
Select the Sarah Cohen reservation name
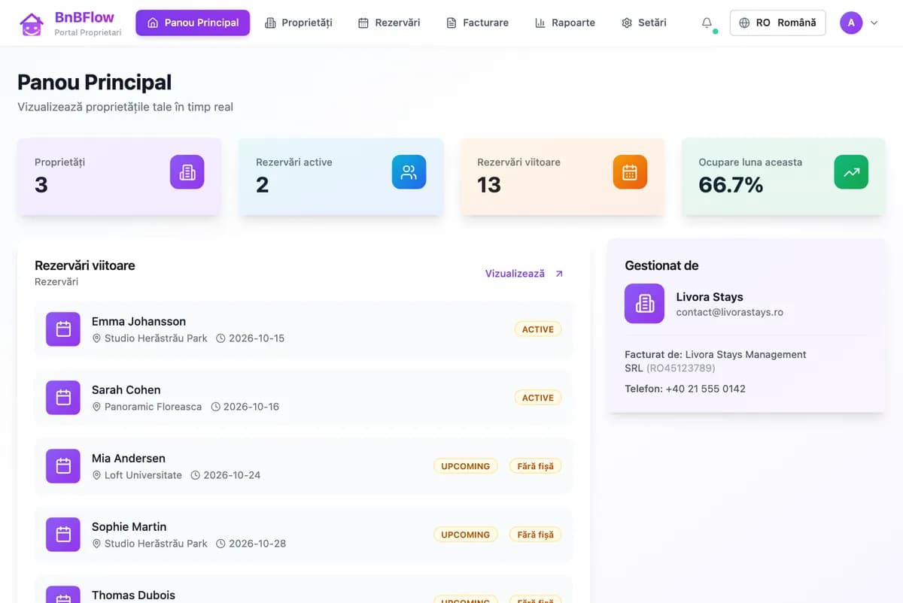[126, 390]
